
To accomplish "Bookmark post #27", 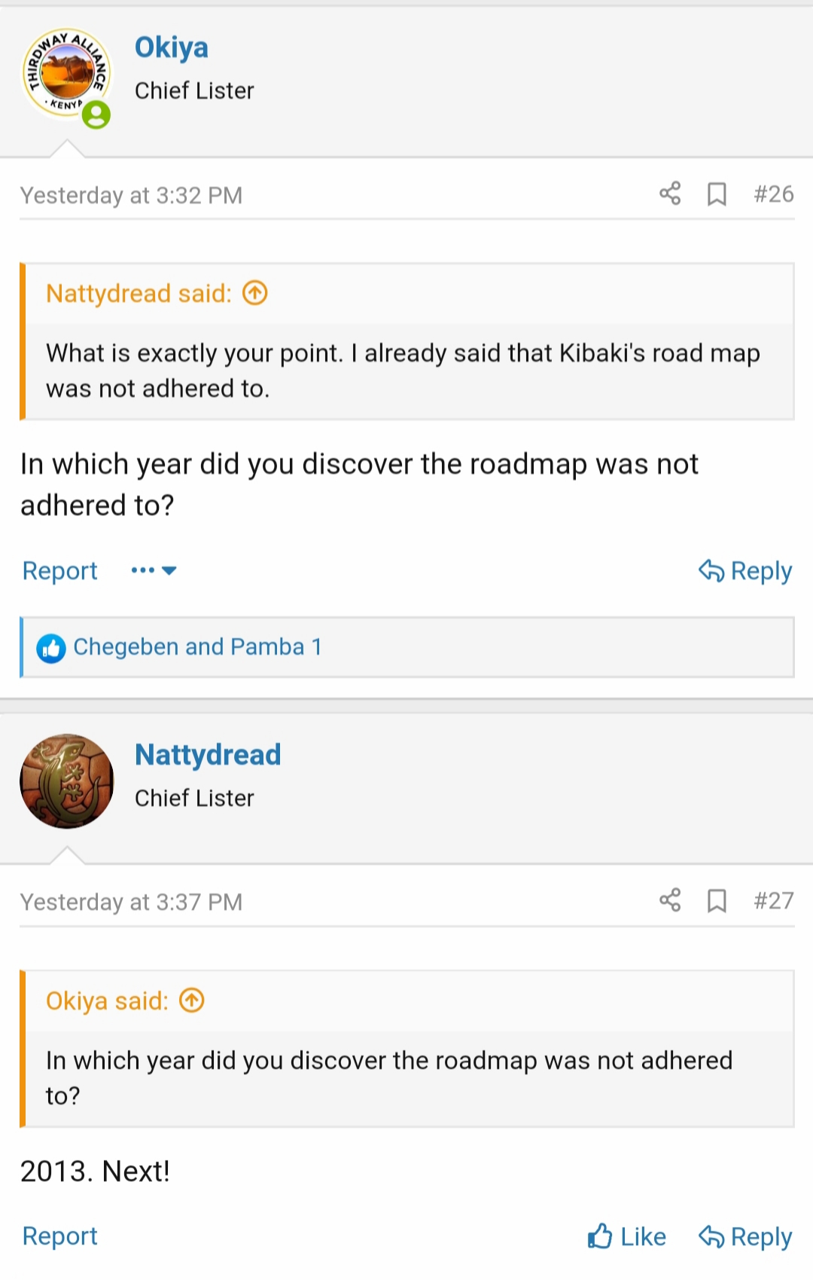I will [717, 901].
